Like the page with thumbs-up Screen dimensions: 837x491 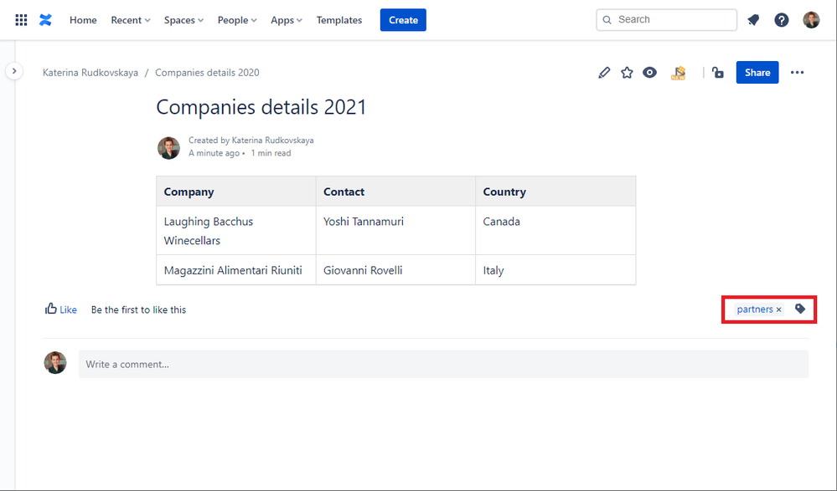(x=61, y=309)
